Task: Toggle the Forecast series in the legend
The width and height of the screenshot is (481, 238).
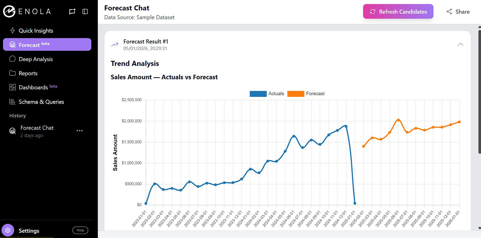Action: coord(315,94)
